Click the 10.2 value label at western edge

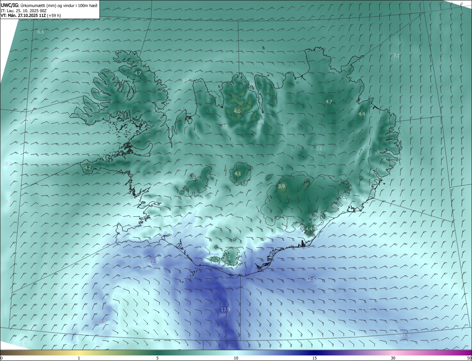coord(7,164)
